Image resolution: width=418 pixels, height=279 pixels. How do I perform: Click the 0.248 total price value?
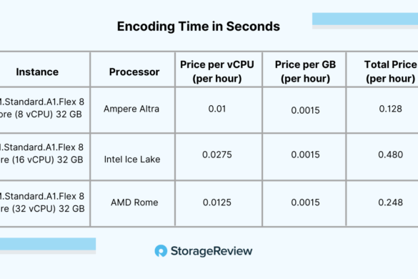390,202
